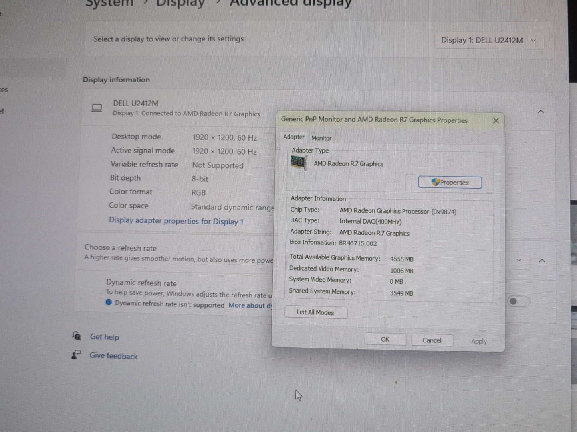The image size is (577, 432).
Task: Click the Give feedback person icon
Action: (76, 354)
